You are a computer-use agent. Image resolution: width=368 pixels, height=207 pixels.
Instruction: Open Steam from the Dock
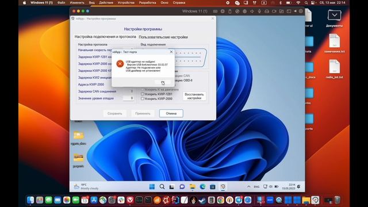pyautogui.click(x=202, y=200)
